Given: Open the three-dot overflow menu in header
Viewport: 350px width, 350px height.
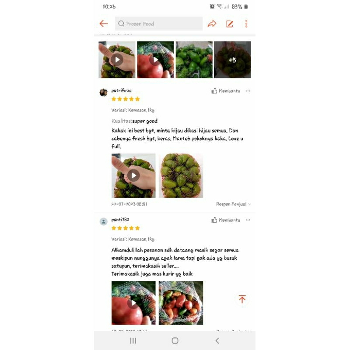Looking at the screenshot, I should tap(246, 24).
